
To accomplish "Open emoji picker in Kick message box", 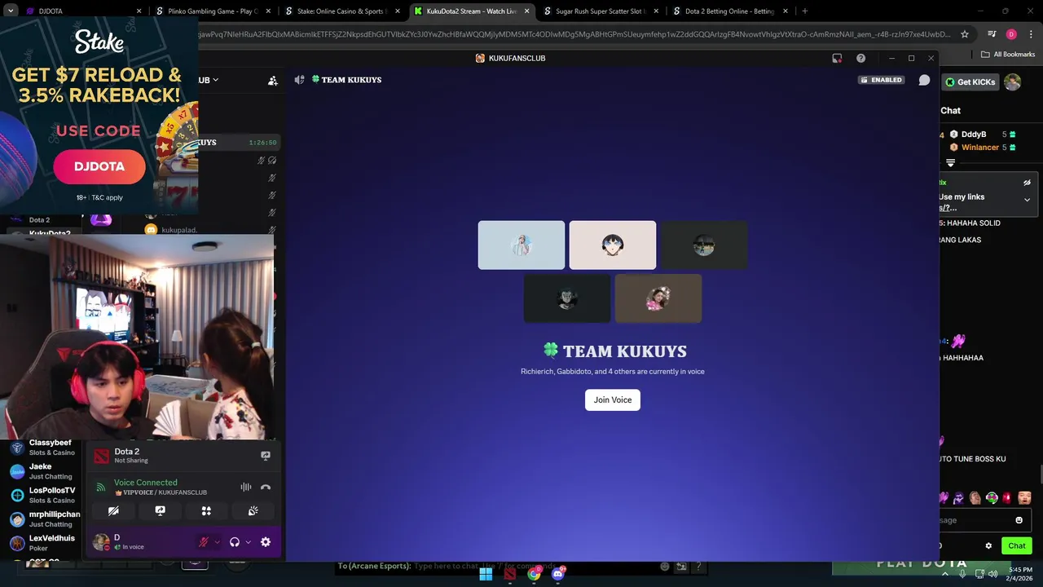I will [1019, 520].
